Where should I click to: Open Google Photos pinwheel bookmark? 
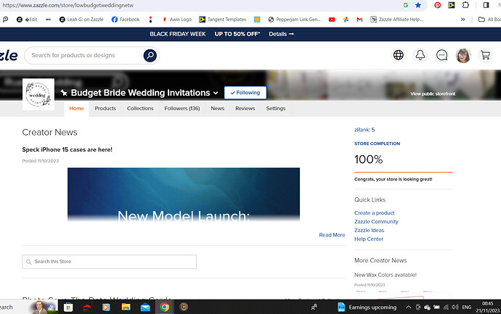346,20
